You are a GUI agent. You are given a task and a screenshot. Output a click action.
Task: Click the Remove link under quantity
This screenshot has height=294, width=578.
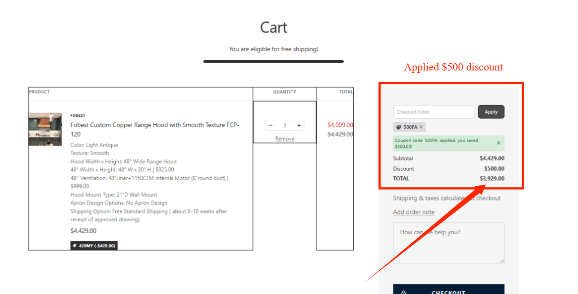(x=285, y=139)
